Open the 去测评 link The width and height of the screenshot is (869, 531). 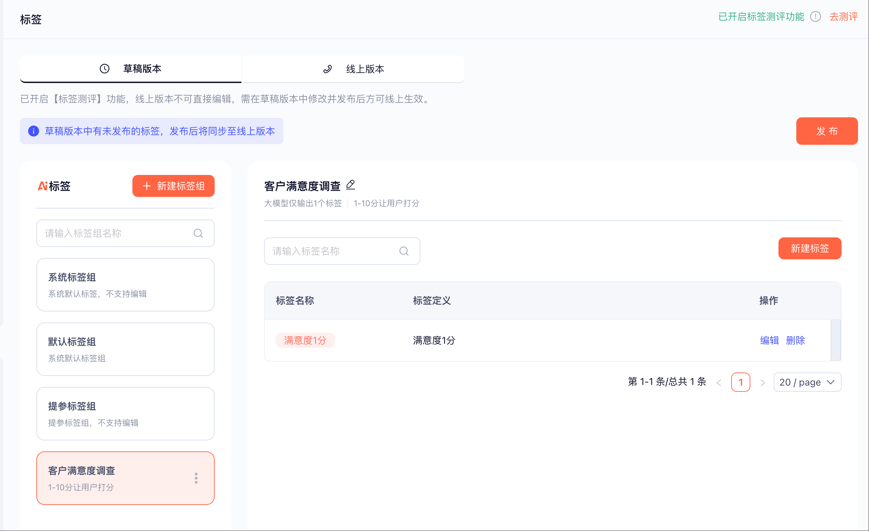pos(844,16)
